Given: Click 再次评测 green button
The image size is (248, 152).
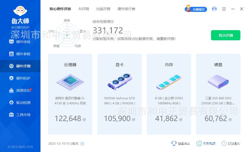Looking at the screenshot, I should [x=226, y=35].
